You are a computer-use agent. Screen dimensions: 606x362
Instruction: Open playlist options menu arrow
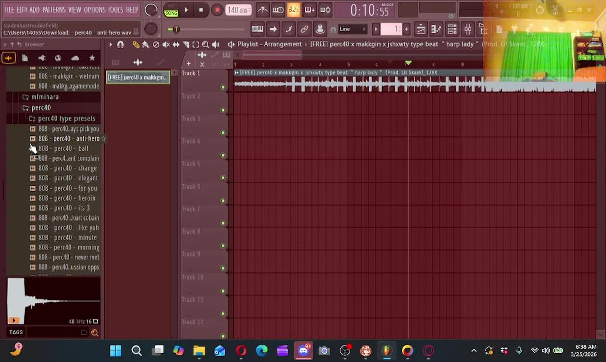pyautogui.click(x=110, y=45)
